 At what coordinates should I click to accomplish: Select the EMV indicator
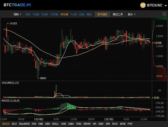pyautogui.click(x=101, y=124)
